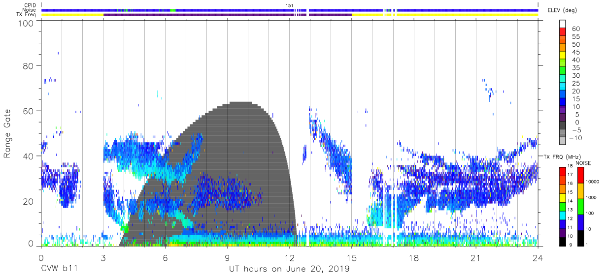Pick the white top segment of elevation color bar
The image size is (605, 279).
563,24
